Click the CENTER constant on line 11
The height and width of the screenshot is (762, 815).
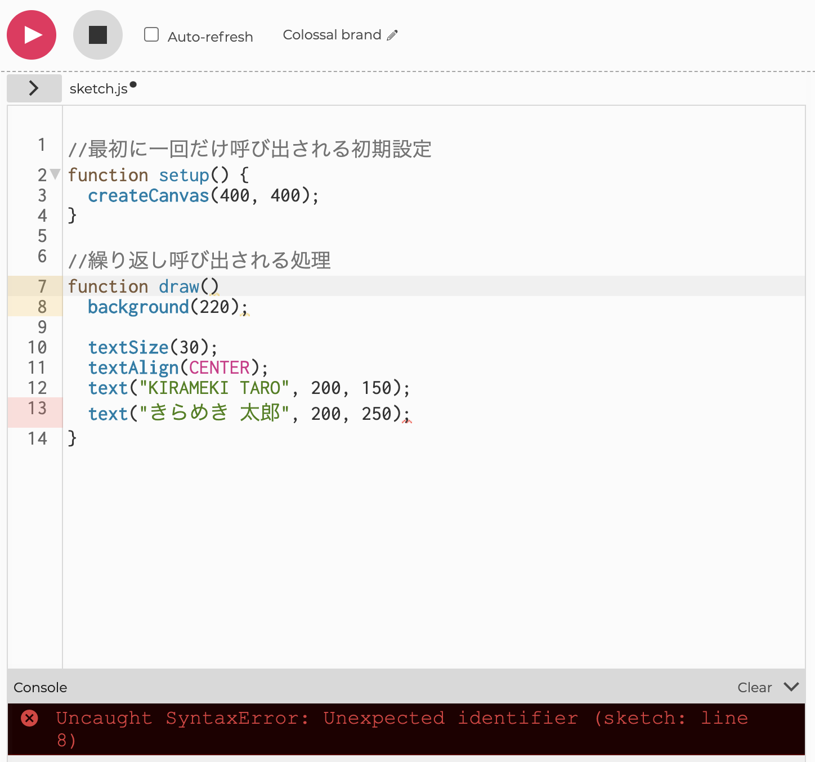tap(219, 368)
